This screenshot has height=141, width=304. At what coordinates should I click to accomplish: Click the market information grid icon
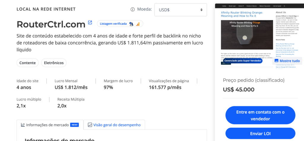[x=23, y=125]
